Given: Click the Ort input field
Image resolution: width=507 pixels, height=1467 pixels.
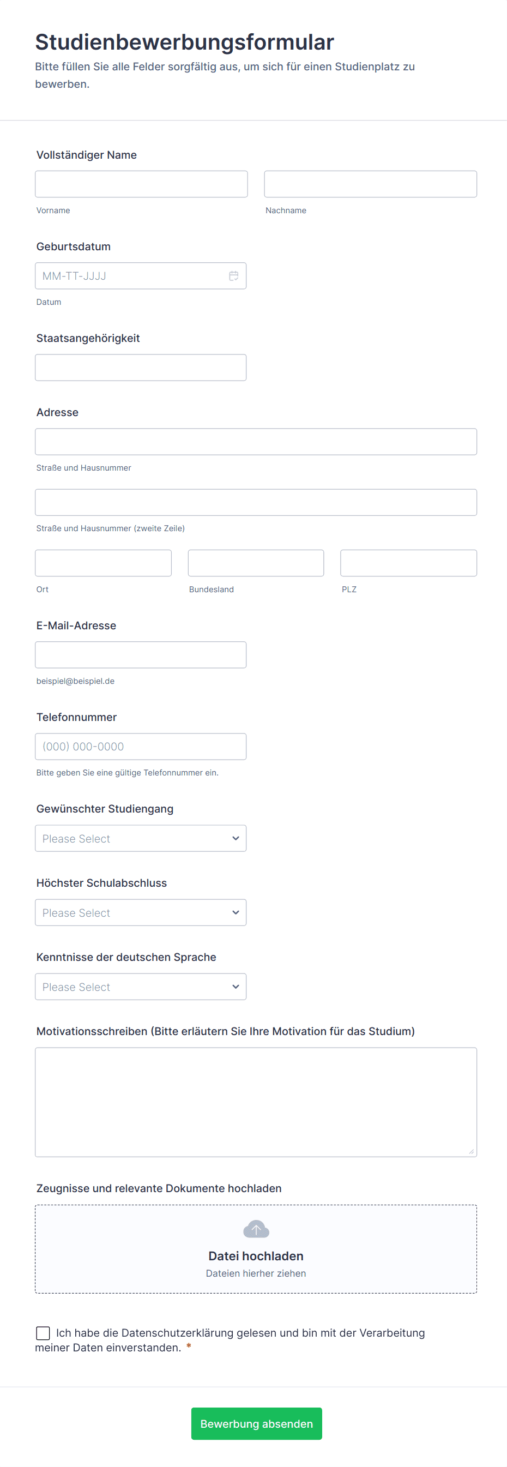Looking at the screenshot, I should point(103,563).
